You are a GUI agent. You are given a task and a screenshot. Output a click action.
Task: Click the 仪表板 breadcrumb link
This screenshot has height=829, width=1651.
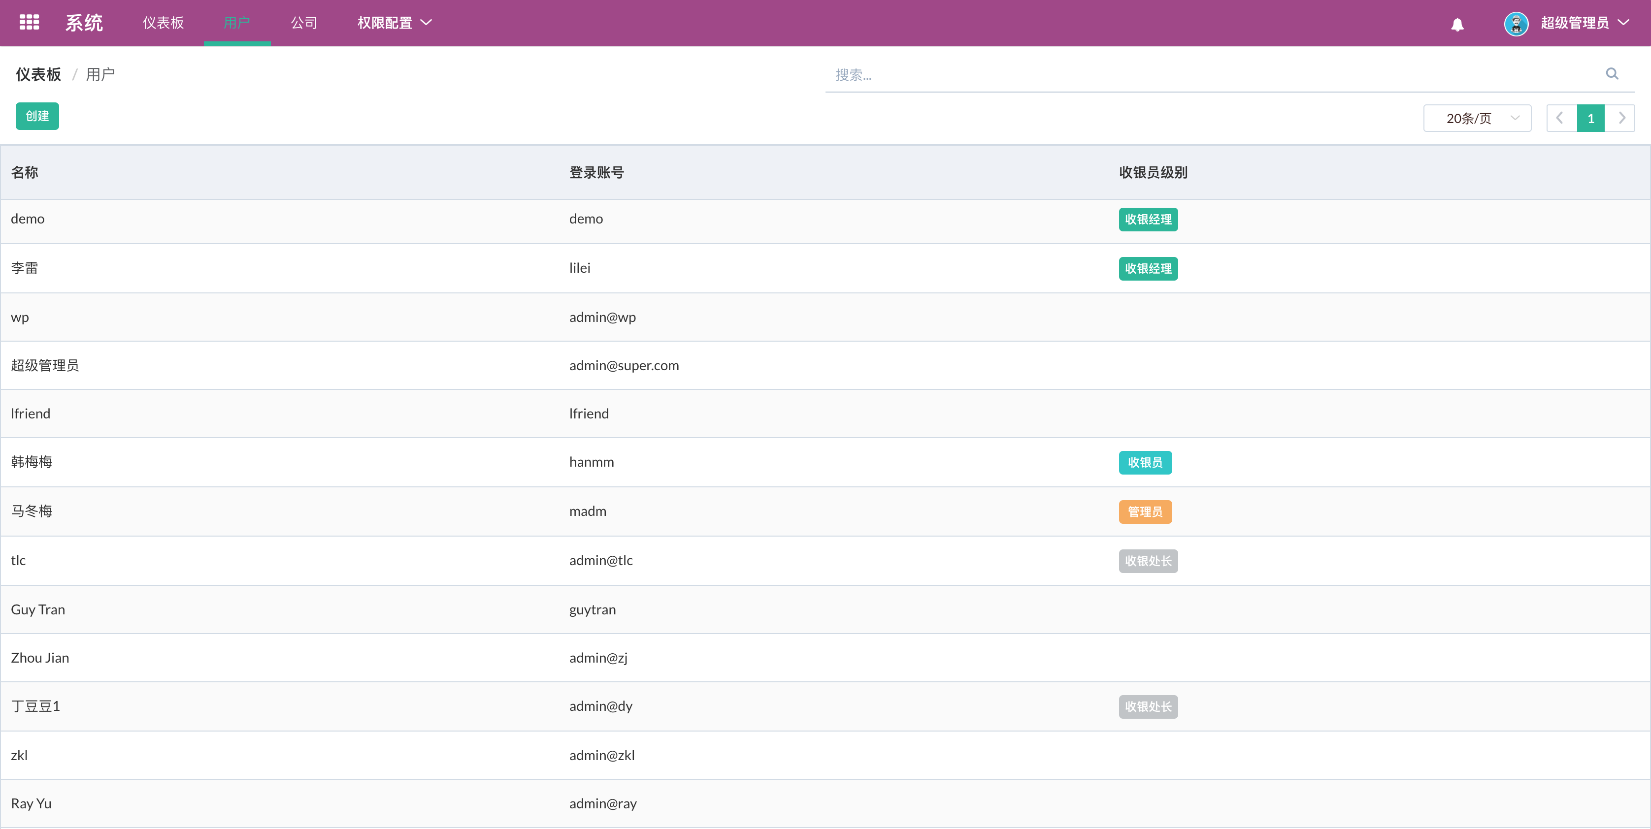pos(38,74)
